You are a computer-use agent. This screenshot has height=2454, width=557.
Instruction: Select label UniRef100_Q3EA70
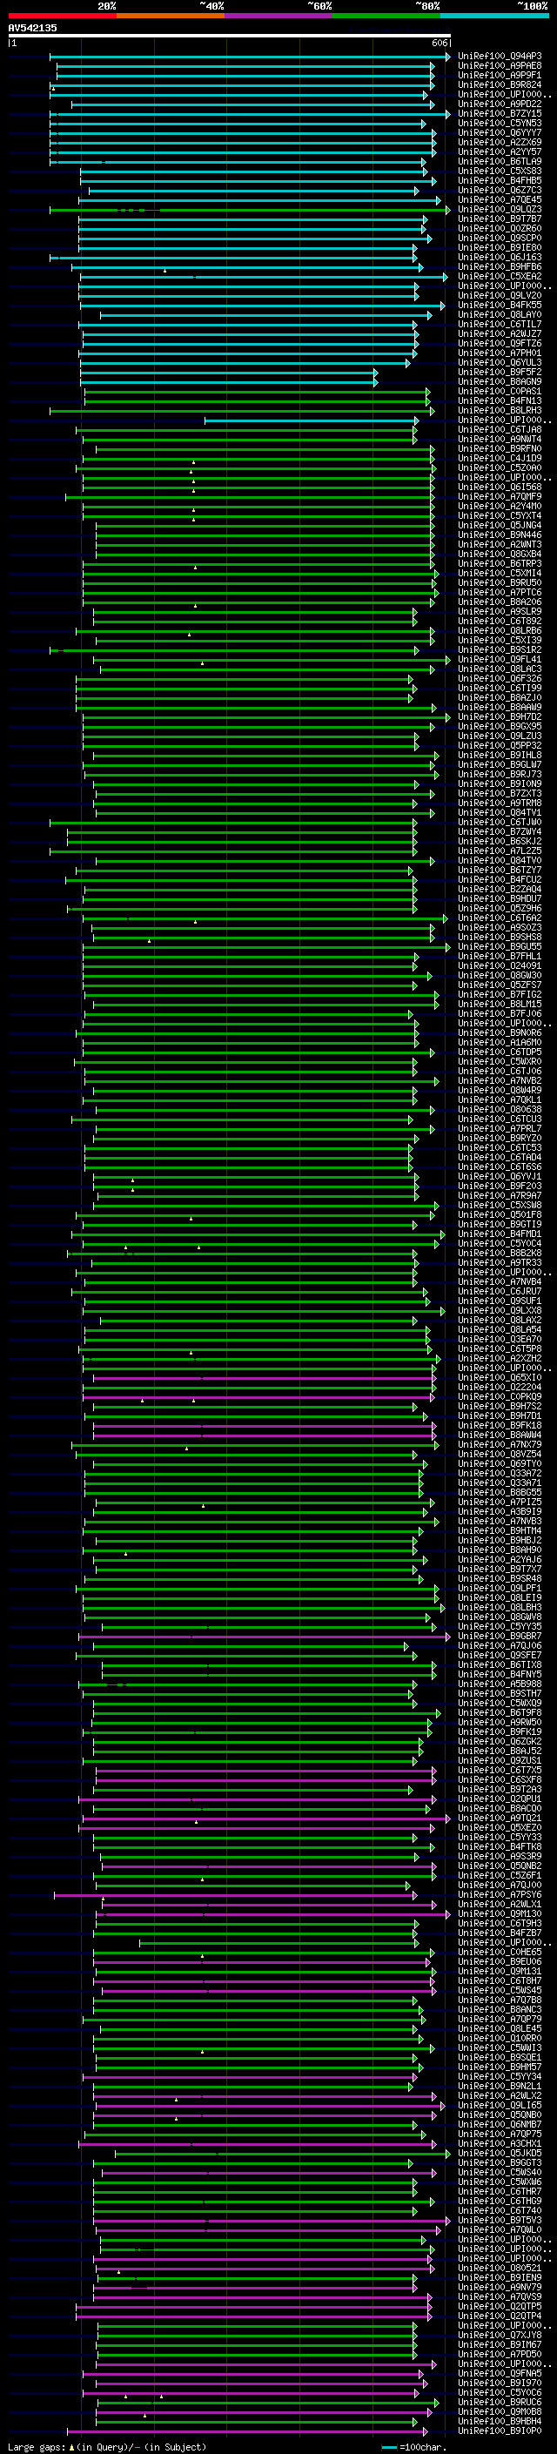(x=500, y=1340)
